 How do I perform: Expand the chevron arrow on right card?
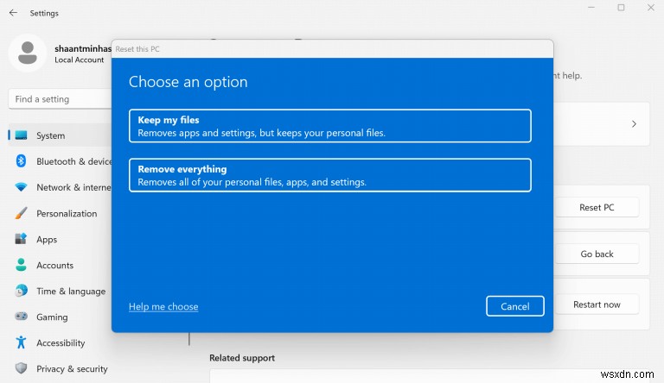(x=634, y=124)
